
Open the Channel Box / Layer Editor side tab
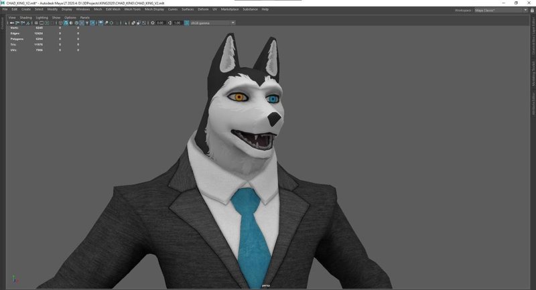tap(533, 35)
